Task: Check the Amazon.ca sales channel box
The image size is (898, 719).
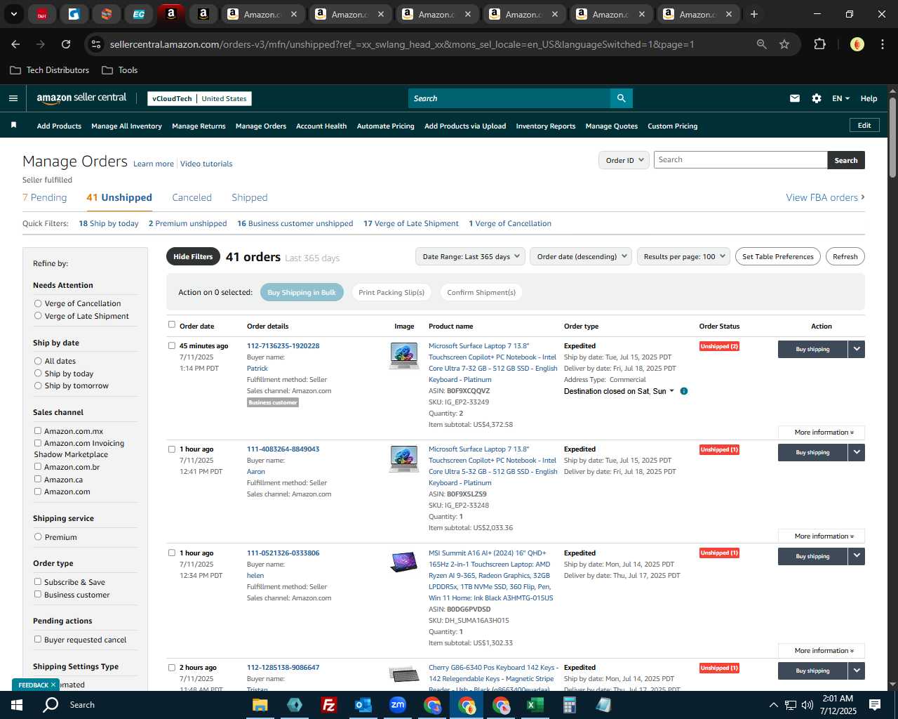Action: point(38,480)
